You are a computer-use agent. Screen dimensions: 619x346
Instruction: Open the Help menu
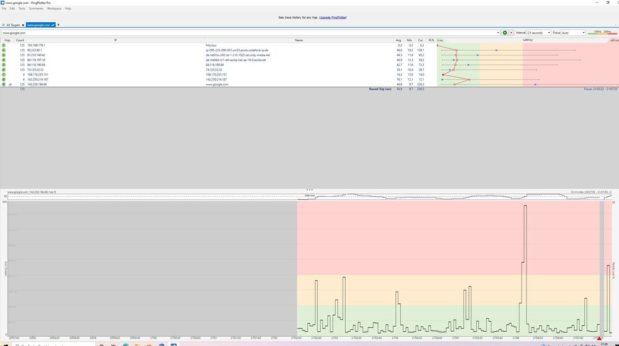pyautogui.click(x=68, y=8)
